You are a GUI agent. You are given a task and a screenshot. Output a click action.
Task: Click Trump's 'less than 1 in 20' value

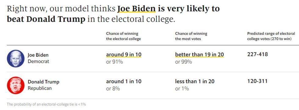point(195,81)
